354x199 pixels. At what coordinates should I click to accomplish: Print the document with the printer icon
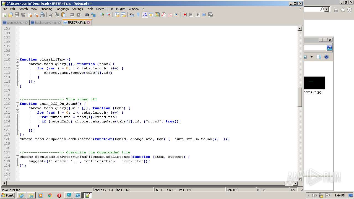click(42, 15)
